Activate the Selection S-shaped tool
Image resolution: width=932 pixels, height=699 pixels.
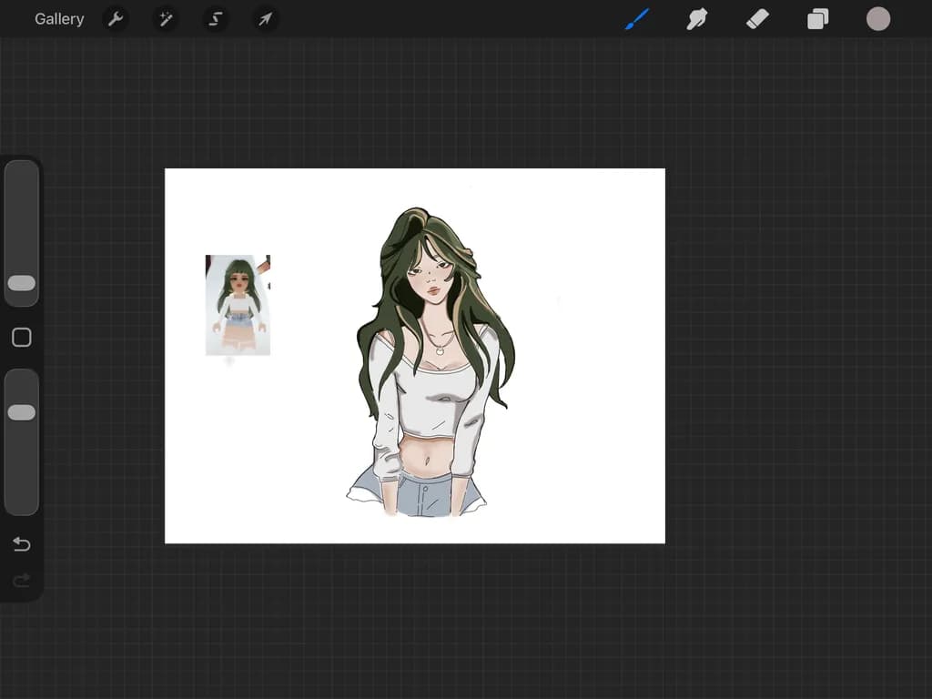point(215,19)
